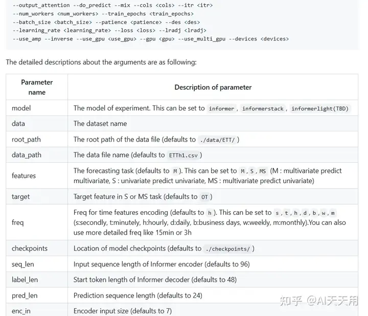Select the 'target' parameter cell
368x316 pixels.
click(x=37, y=196)
